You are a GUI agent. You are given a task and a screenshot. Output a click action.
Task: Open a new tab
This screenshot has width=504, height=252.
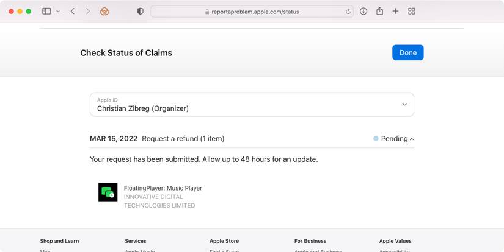tap(395, 12)
